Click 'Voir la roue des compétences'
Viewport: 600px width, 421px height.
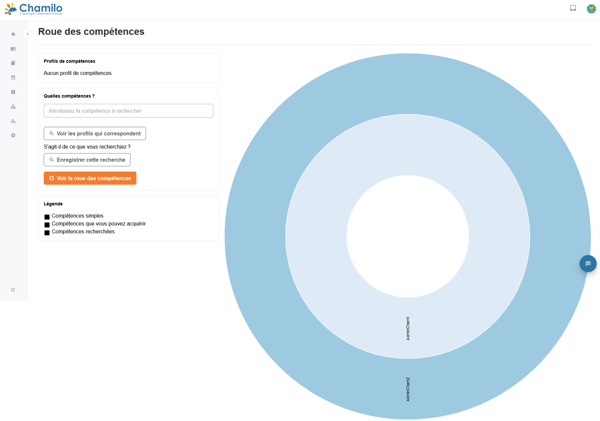pos(90,178)
